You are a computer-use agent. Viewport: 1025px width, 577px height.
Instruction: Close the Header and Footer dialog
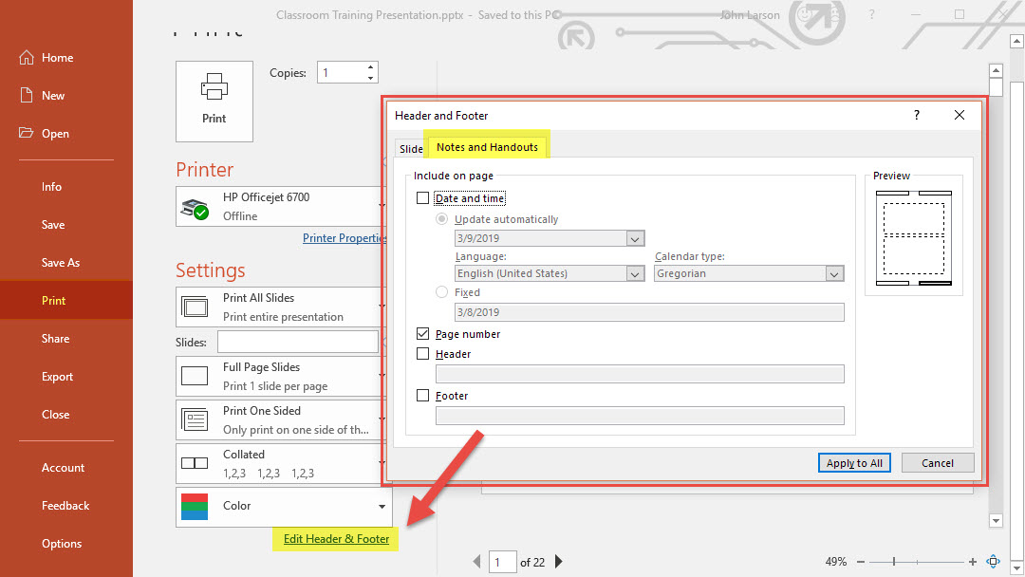[959, 115]
